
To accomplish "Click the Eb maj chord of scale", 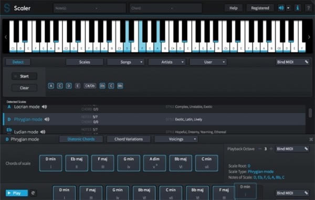I will tap(77, 163).
